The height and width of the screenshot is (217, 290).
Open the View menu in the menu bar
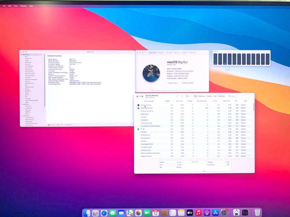(x=16, y=6)
